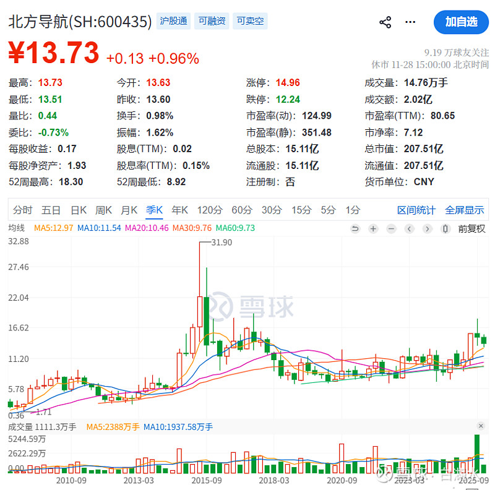Click the 9.19 万球友关注 followers text
Screen dimensions: 495x490
pyautogui.click(x=457, y=53)
